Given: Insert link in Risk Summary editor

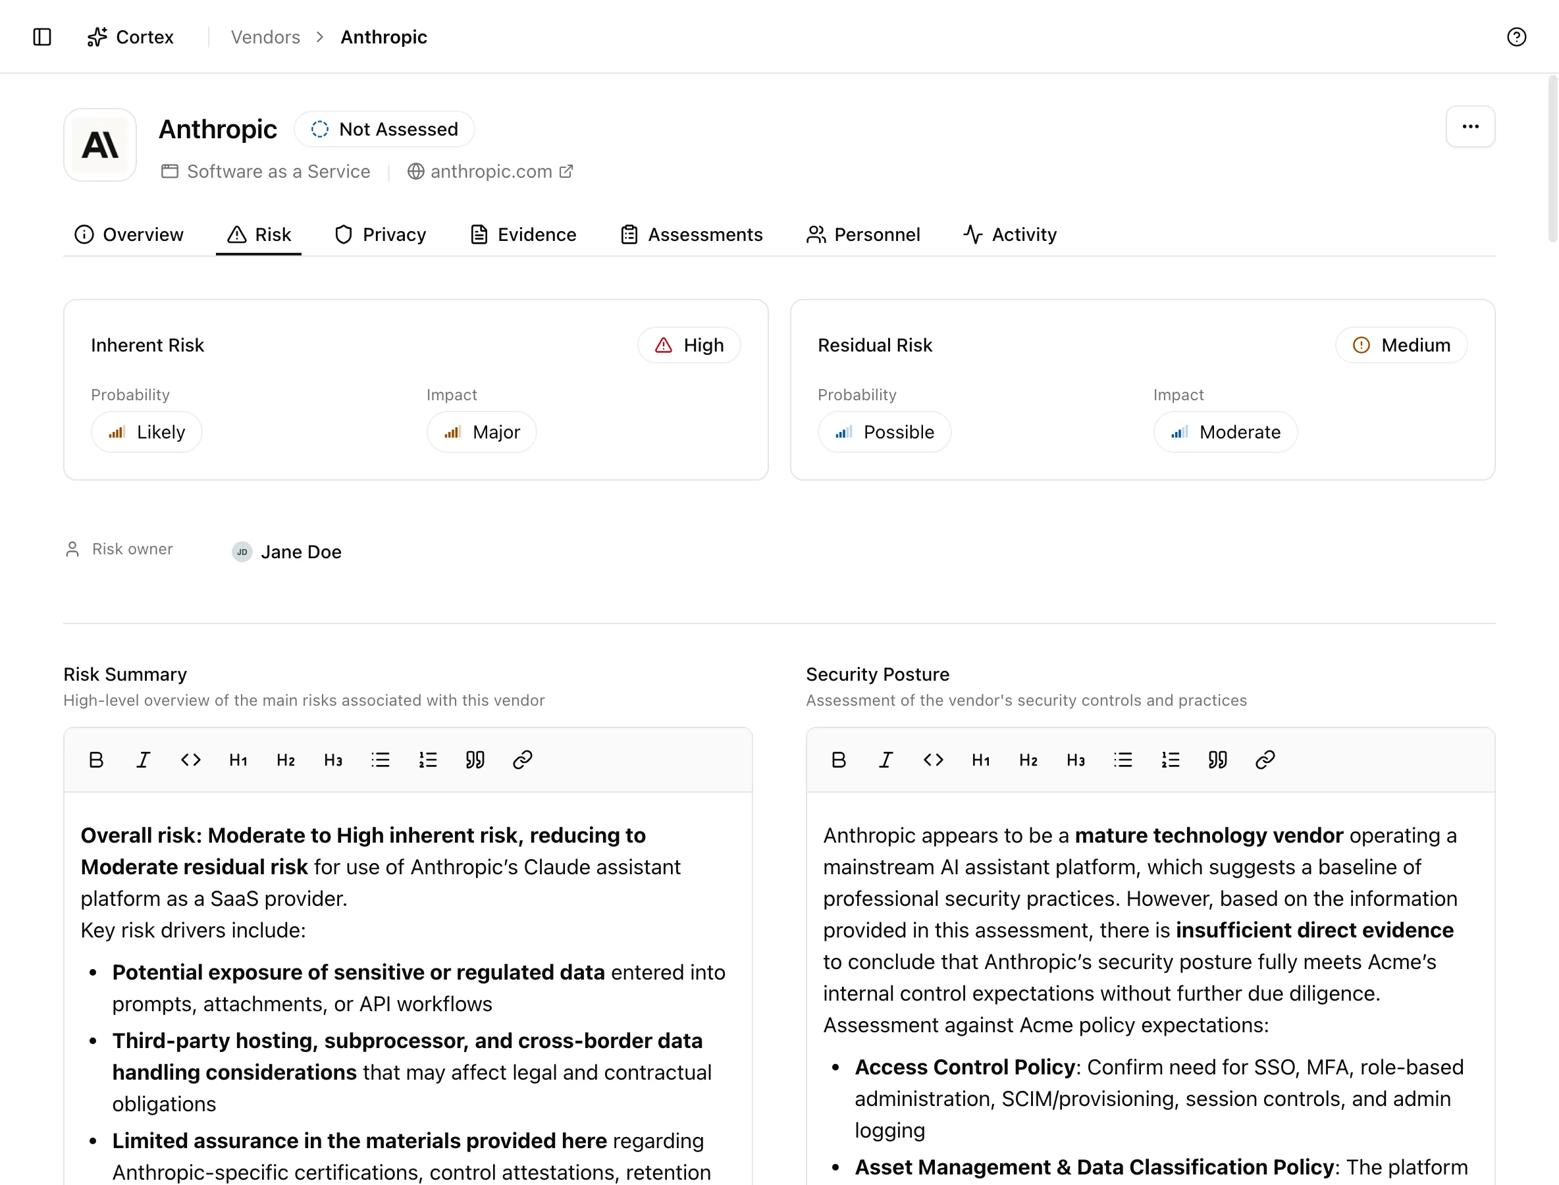Looking at the screenshot, I should coord(522,760).
